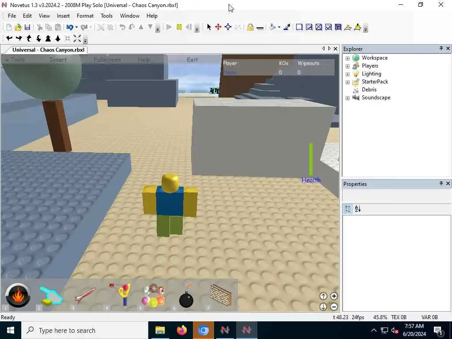
Task: Expand the StarterPack tree node
Action: point(348,82)
